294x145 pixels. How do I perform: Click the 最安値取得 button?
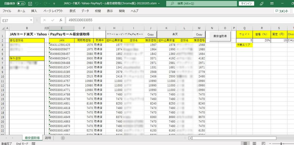[220, 36]
